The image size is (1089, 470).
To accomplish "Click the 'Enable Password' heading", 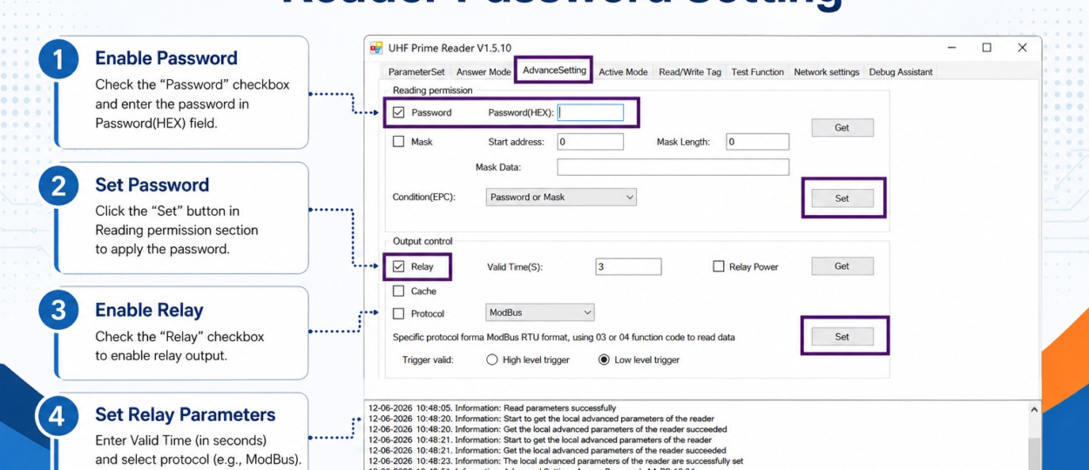I will coord(166,58).
